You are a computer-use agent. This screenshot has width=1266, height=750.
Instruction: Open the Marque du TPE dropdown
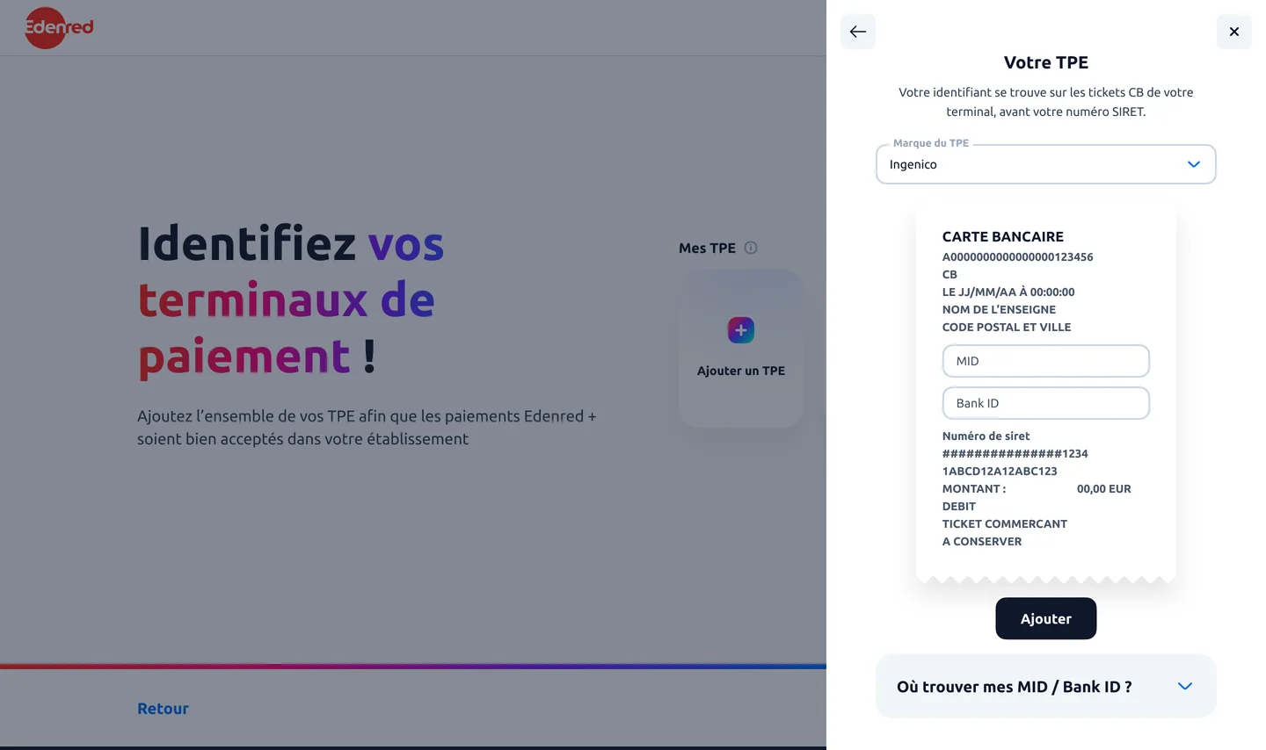click(1045, 164)
